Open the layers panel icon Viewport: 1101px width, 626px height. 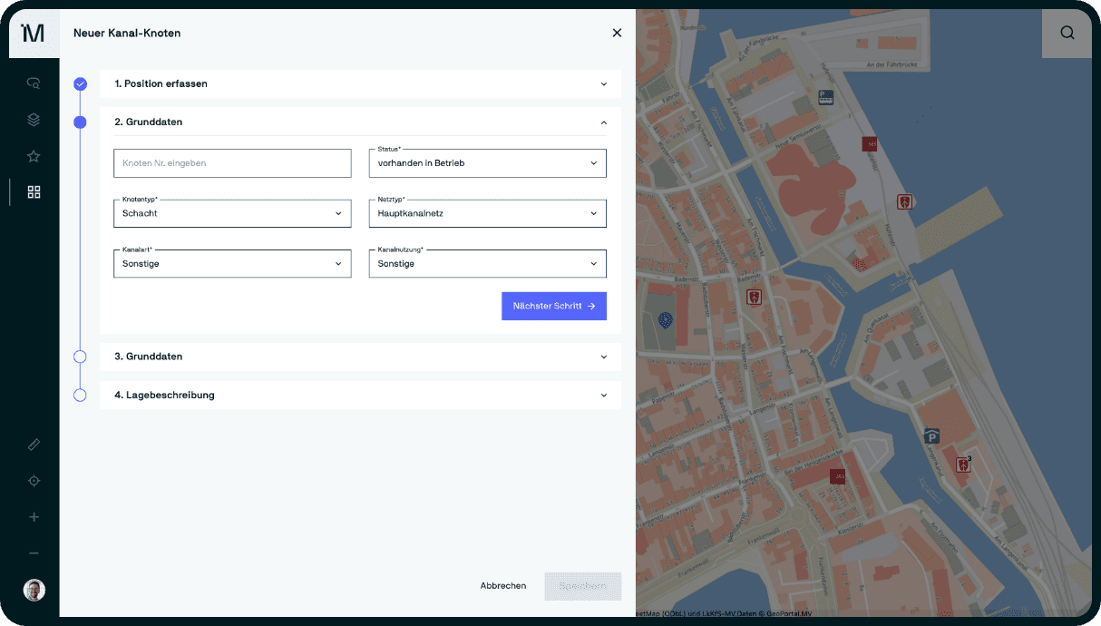tap(34, 120)
